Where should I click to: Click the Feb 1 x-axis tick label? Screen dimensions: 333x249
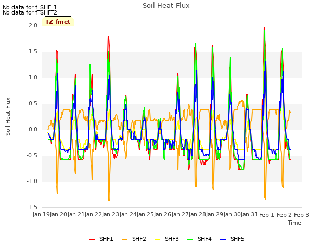click(267, 215)
